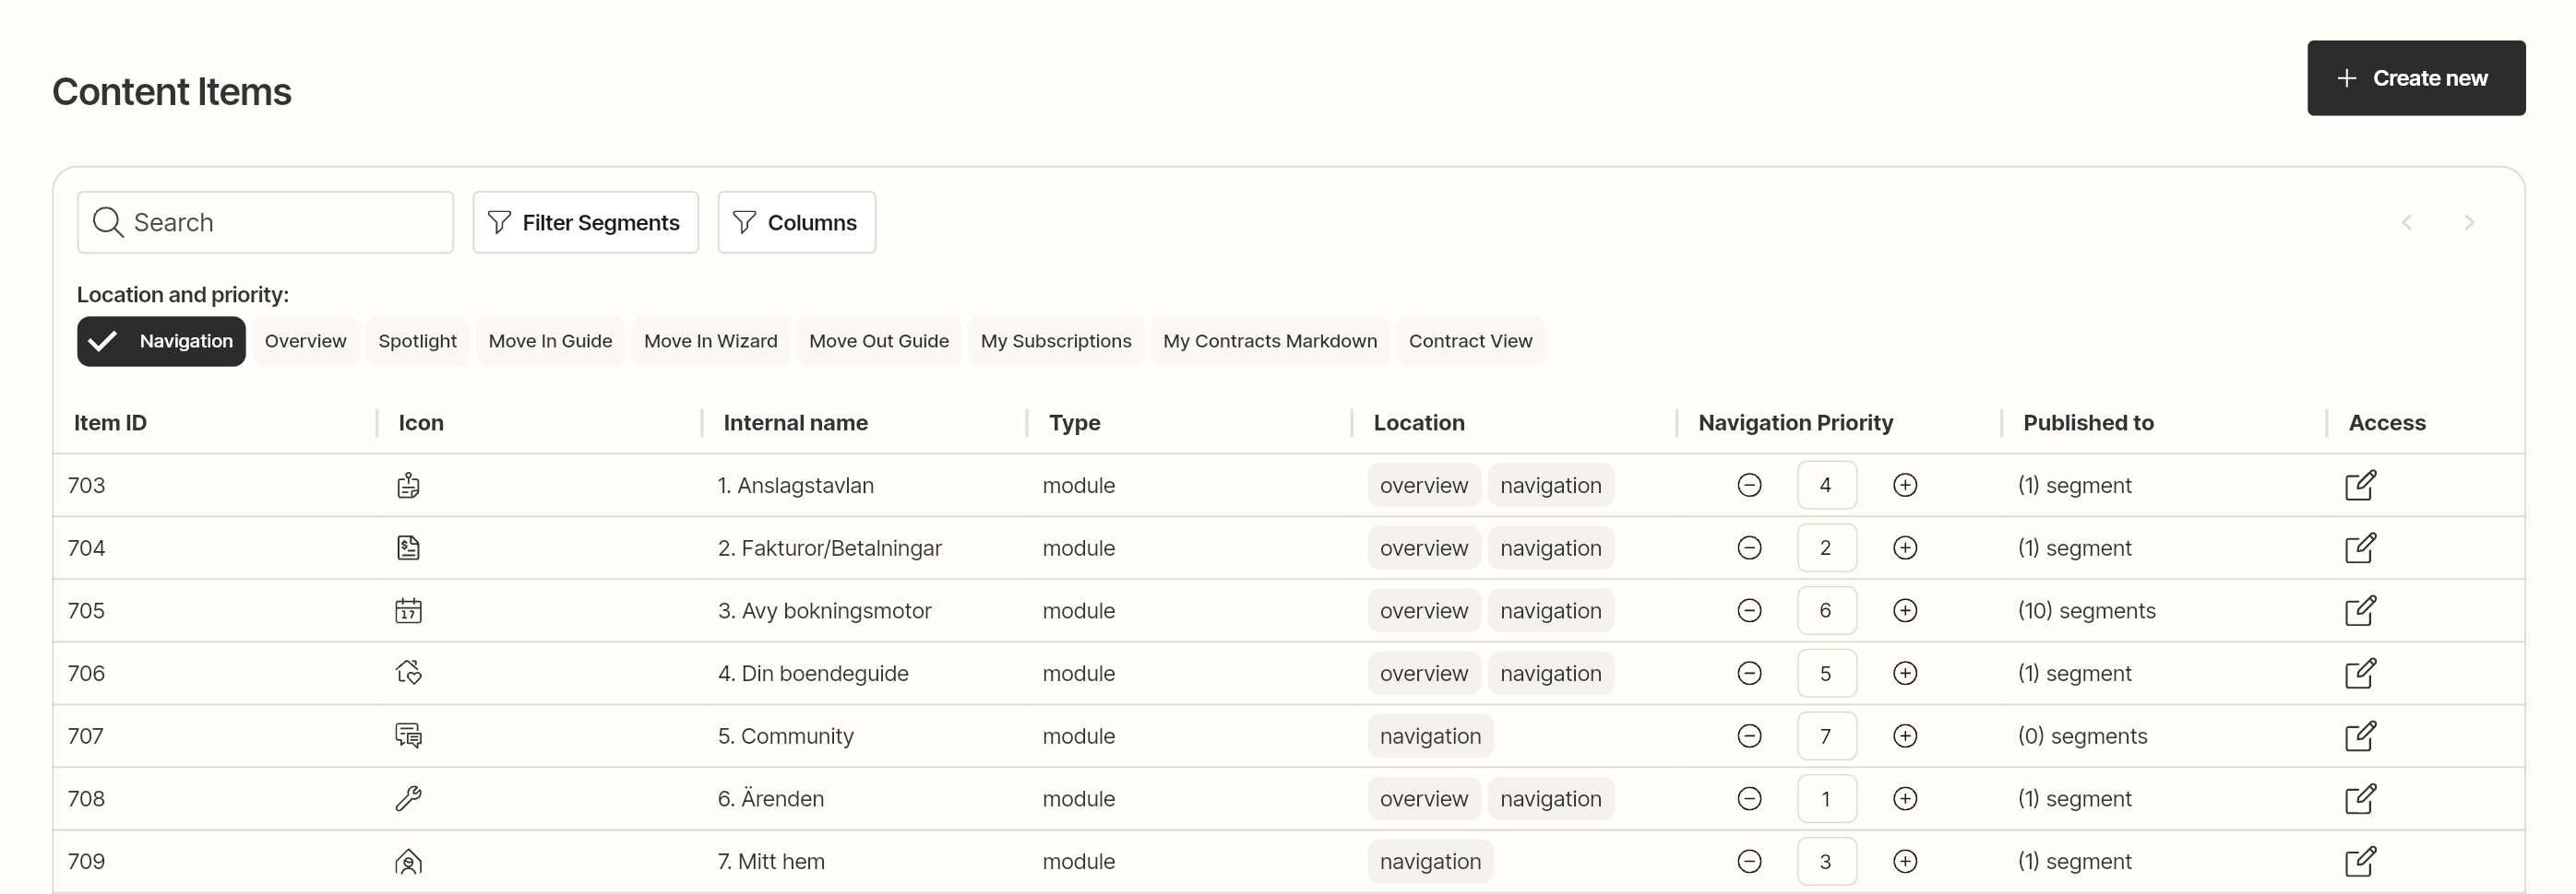This screenshot has height=894, width=2576.
Task: Decrease navigation priority for 2. Fakturor/Betalningar
Action: pos(1749,548)
